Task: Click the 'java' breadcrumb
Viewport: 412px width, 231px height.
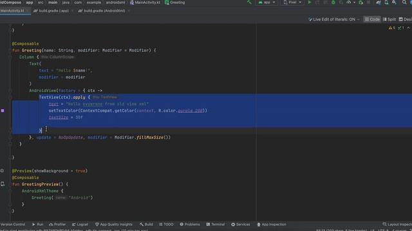Action: [x=66, y=3]
